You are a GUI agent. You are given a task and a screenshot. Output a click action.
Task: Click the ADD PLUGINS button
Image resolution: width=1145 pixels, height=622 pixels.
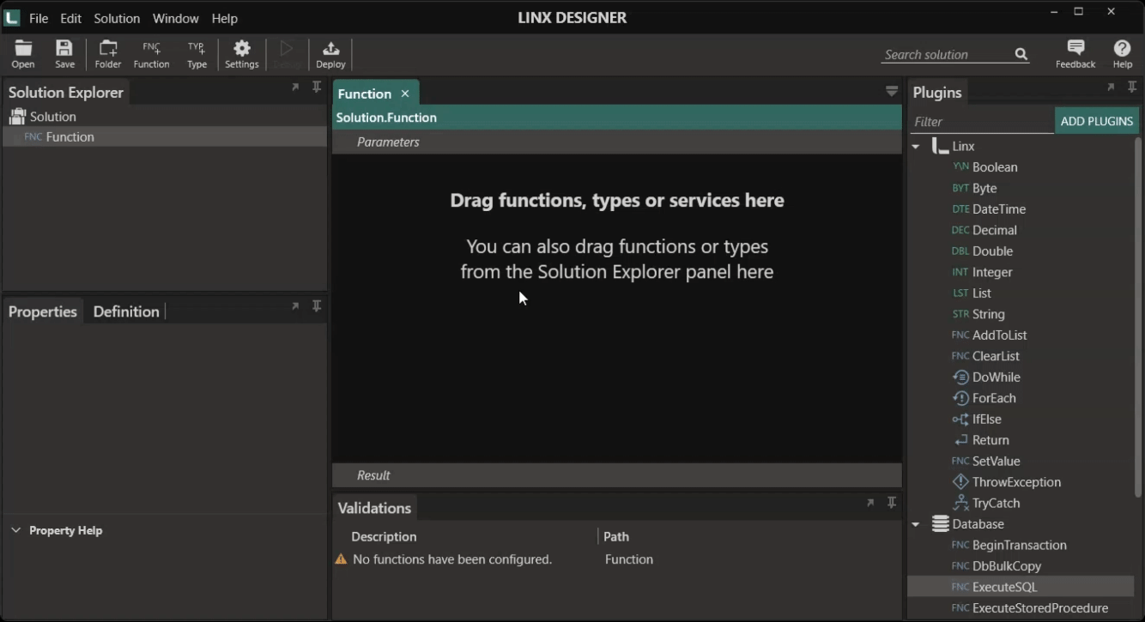[x=1097, y=121]
